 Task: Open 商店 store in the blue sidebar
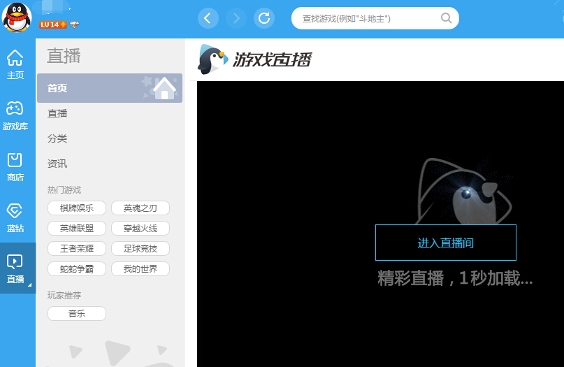point(15,166)
